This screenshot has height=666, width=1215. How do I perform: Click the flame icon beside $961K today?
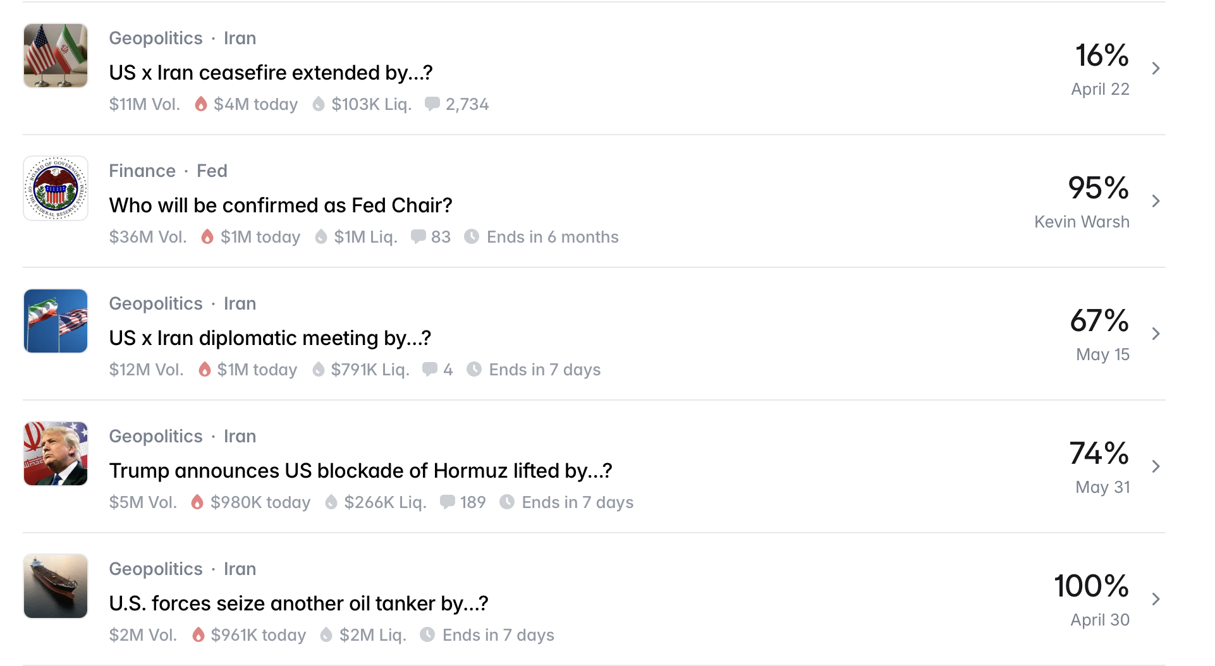coord(198,634)
